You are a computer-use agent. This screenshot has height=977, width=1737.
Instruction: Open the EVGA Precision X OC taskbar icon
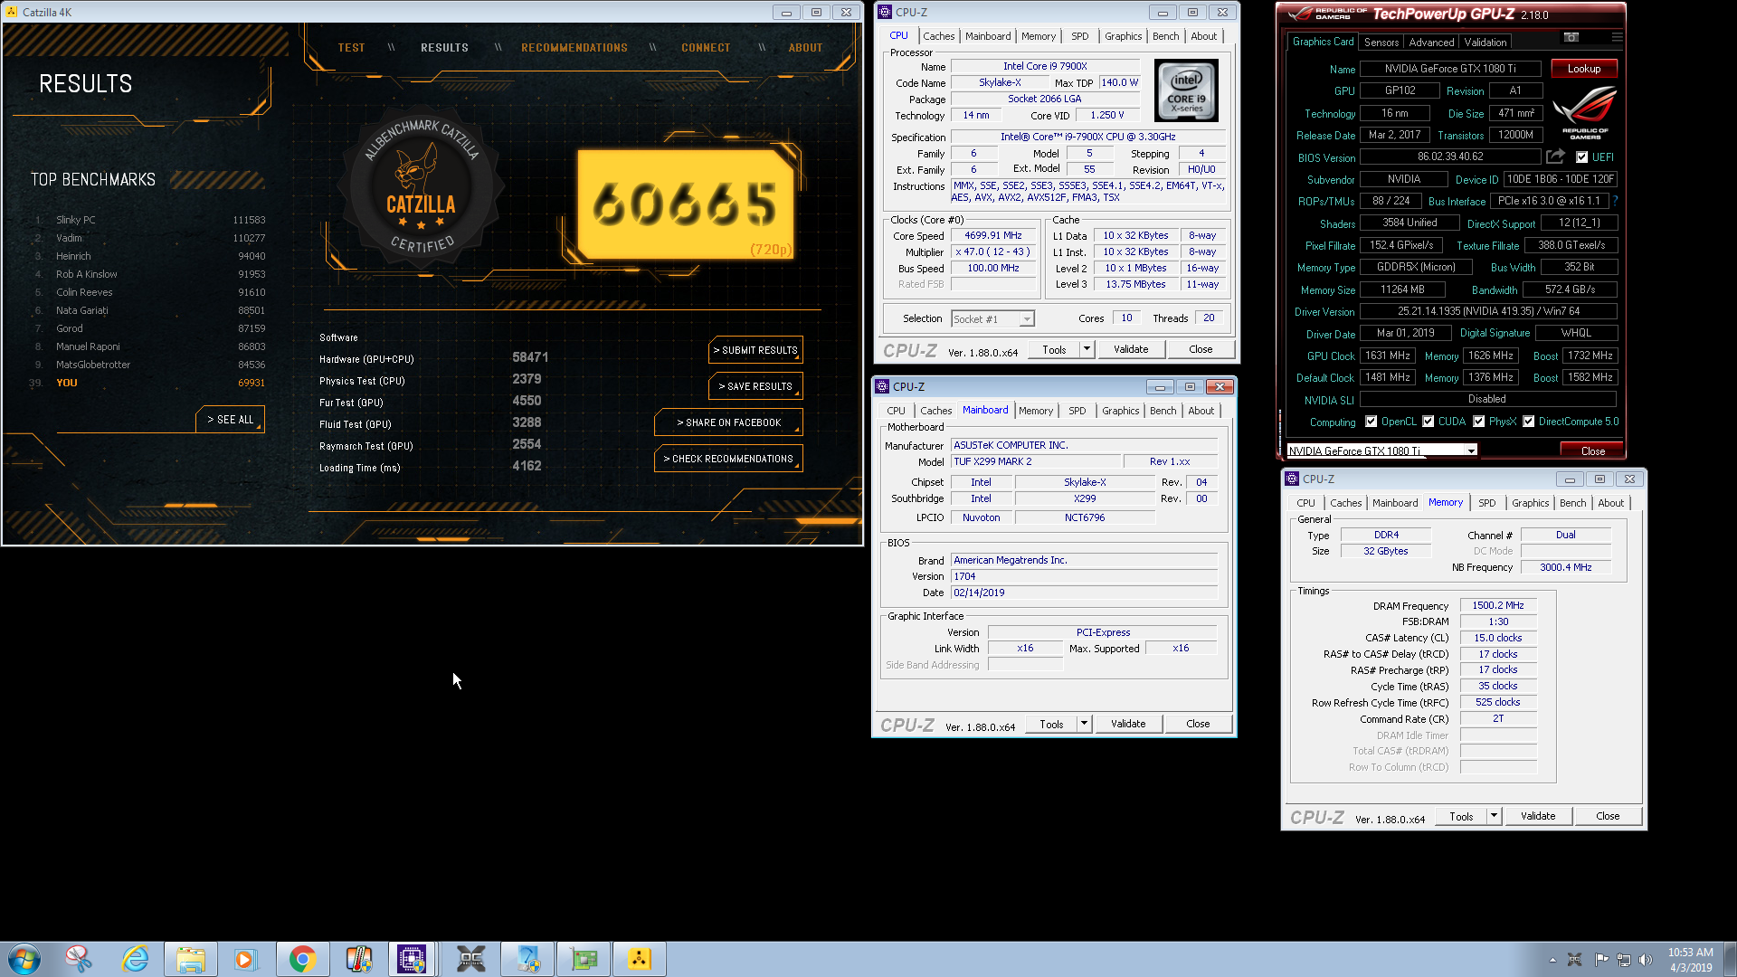(x=471, y=959)
